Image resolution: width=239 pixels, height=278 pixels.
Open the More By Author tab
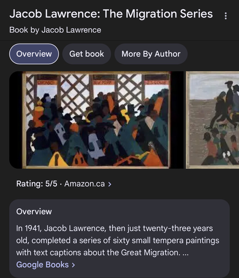point(151,54)
